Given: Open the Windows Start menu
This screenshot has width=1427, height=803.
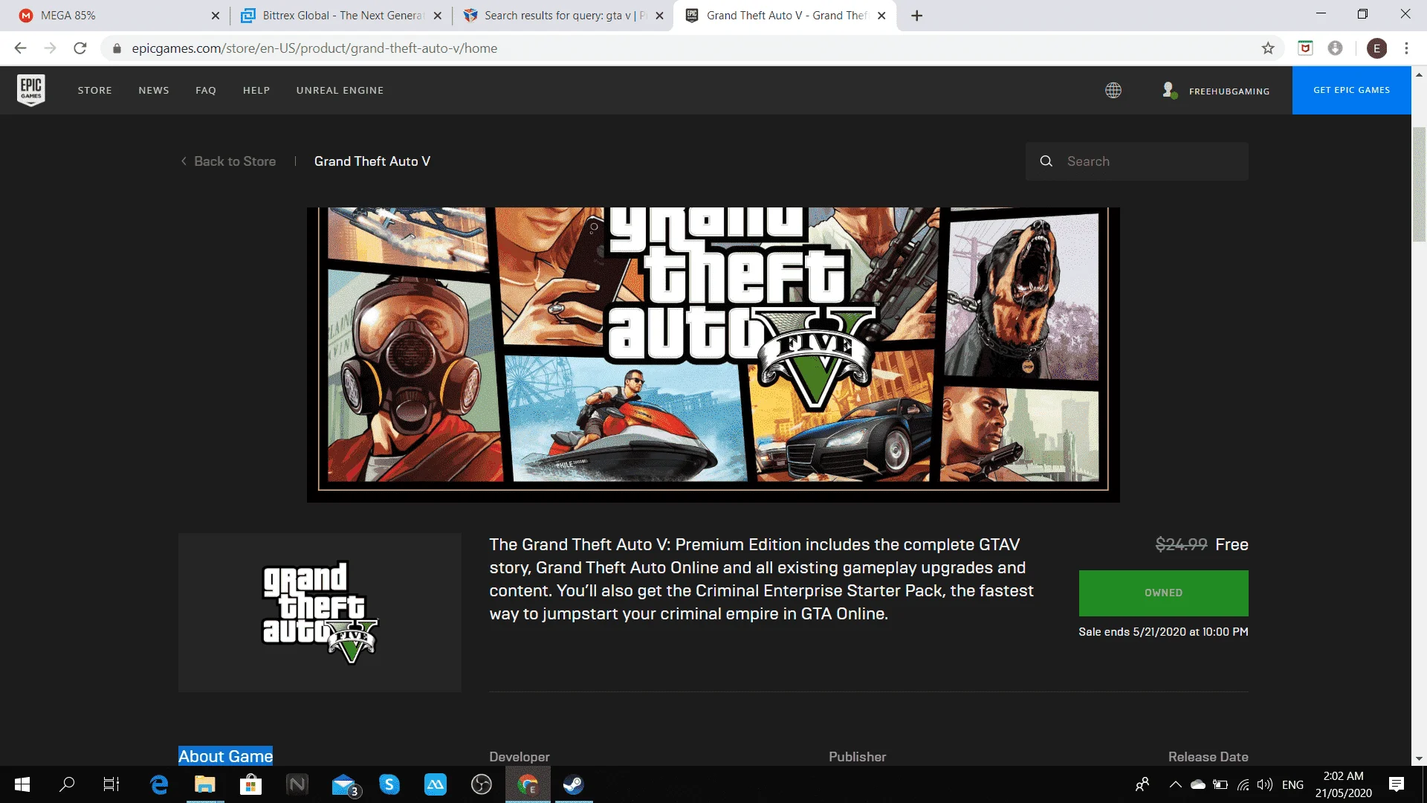Looking at the screenshot, I should point(22,784).
